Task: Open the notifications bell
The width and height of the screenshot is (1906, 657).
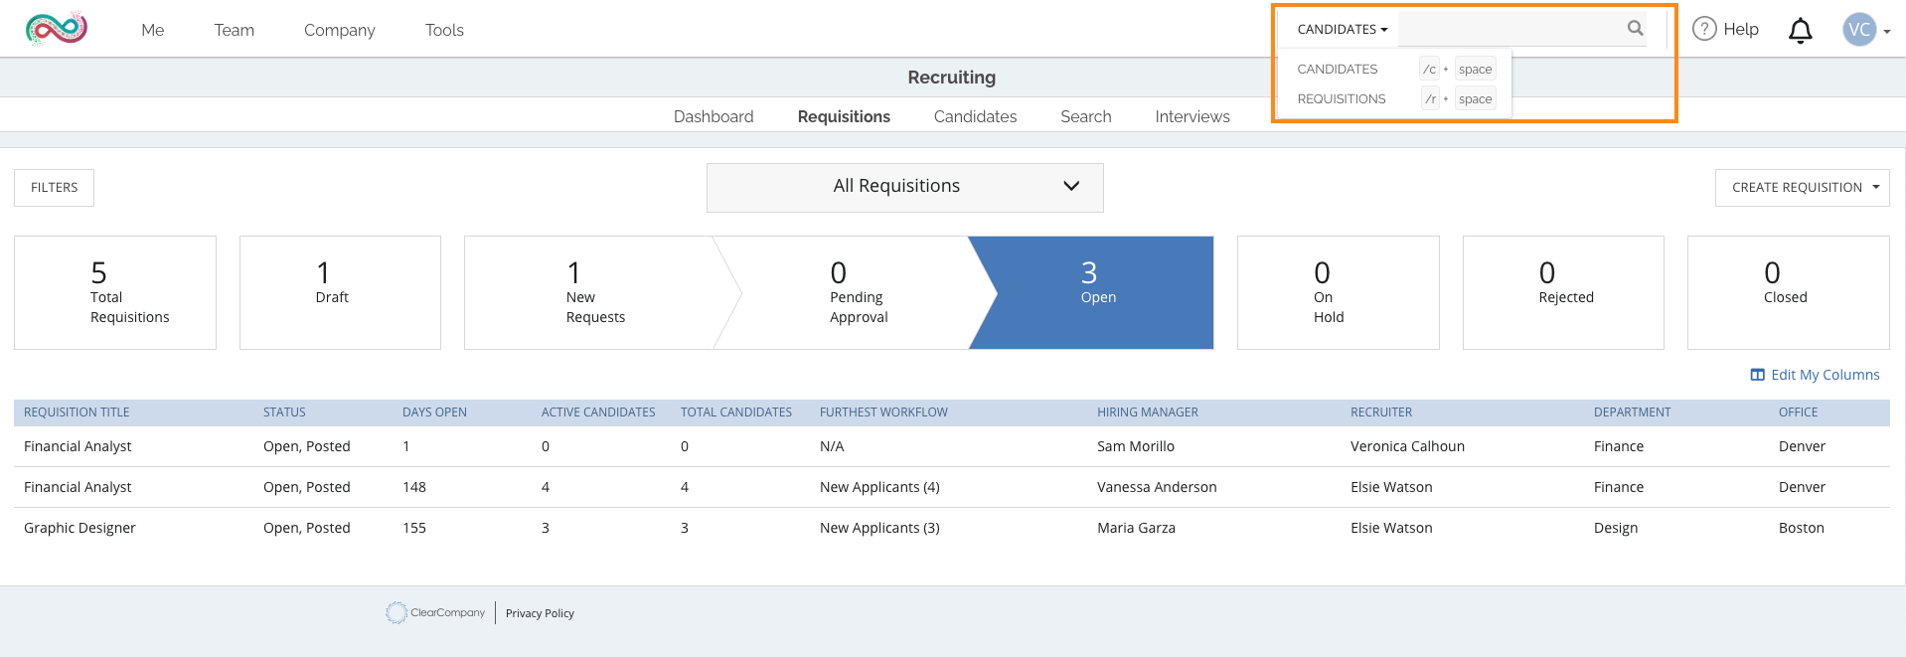Action: click(1800, 31)
